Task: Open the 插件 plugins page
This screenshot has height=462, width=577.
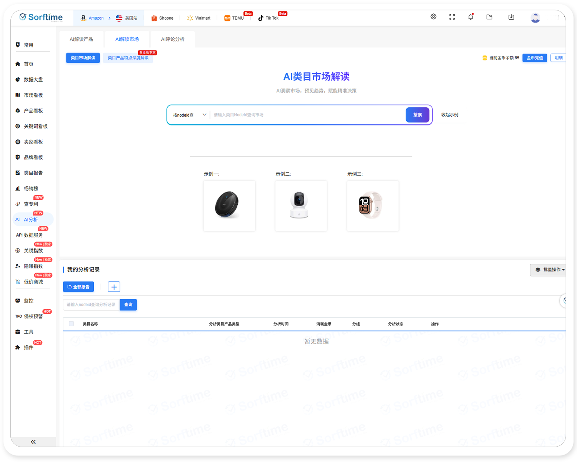Action: tap(28, 347)
